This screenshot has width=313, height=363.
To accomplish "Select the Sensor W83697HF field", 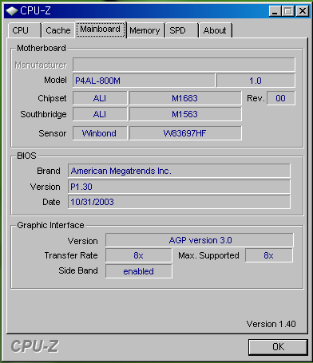I will (185, 133).
